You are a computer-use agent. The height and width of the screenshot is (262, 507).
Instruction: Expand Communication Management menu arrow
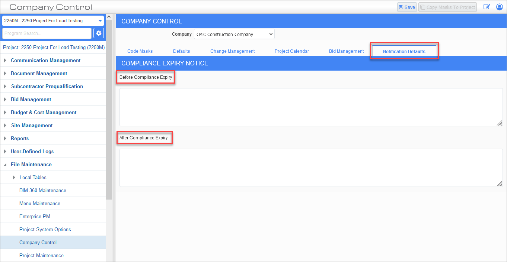click(x=5, y=60)
